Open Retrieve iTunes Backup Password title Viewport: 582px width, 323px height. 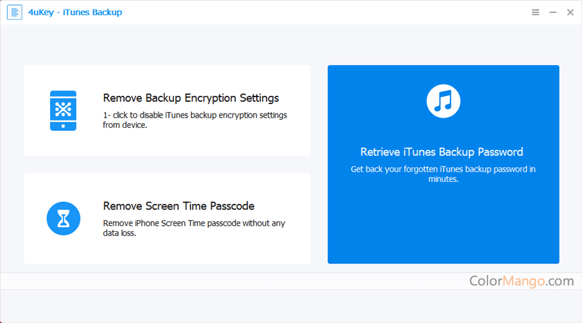(x=442, y=152)
